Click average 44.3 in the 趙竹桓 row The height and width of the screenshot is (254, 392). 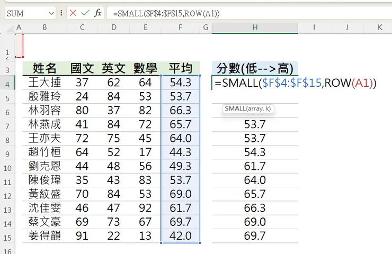pos(180,152)
